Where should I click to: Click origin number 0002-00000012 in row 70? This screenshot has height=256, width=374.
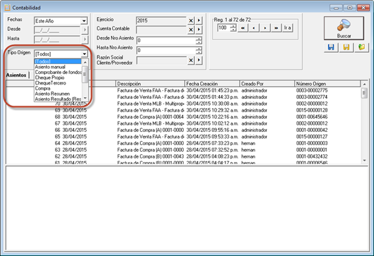312,104
